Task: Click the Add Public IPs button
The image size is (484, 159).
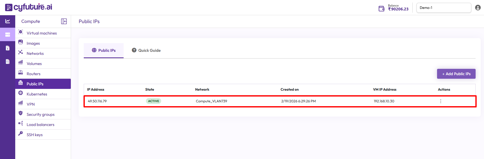Action: [x=456, y=74]
